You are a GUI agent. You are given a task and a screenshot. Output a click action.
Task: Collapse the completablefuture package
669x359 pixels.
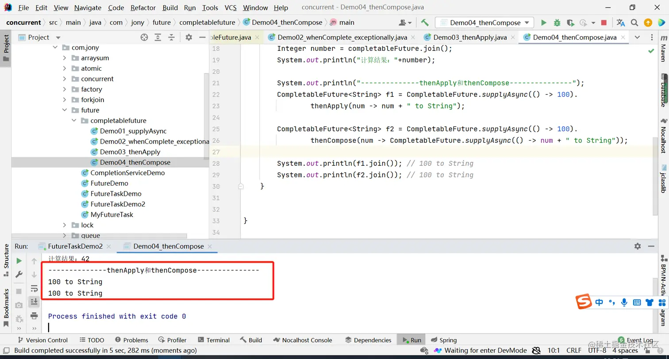click(74, 121)
